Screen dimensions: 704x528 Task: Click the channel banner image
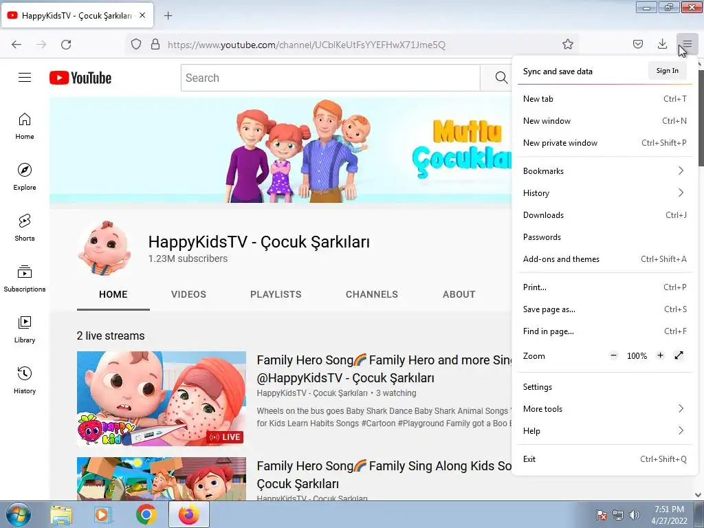280,150
